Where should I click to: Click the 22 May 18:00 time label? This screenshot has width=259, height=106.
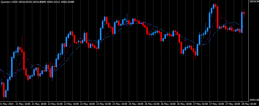pos(88,104)
